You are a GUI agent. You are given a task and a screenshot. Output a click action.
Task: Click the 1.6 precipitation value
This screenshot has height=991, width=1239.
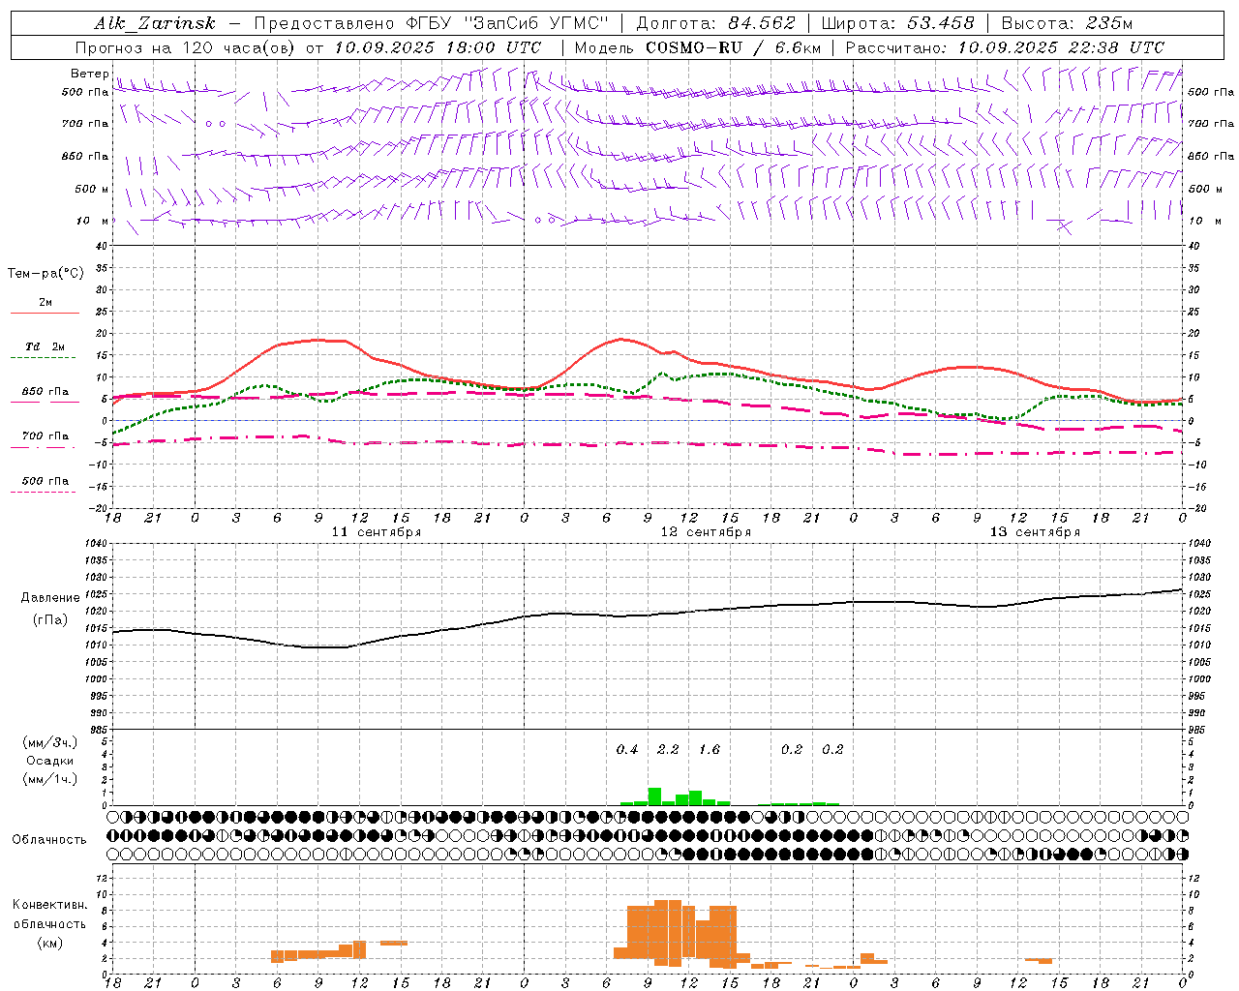pyautogui.click(x=710, y=749)
